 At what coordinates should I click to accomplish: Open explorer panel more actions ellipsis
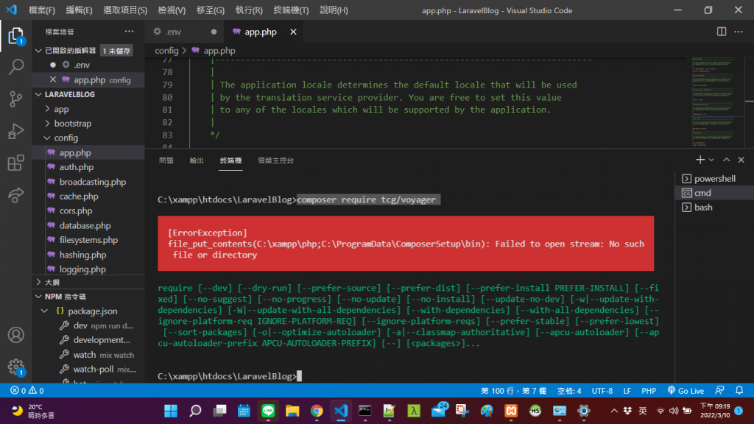(x=130, y=32)
